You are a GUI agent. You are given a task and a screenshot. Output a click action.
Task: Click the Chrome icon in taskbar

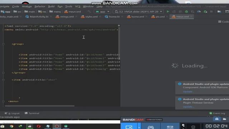(11, 126)
